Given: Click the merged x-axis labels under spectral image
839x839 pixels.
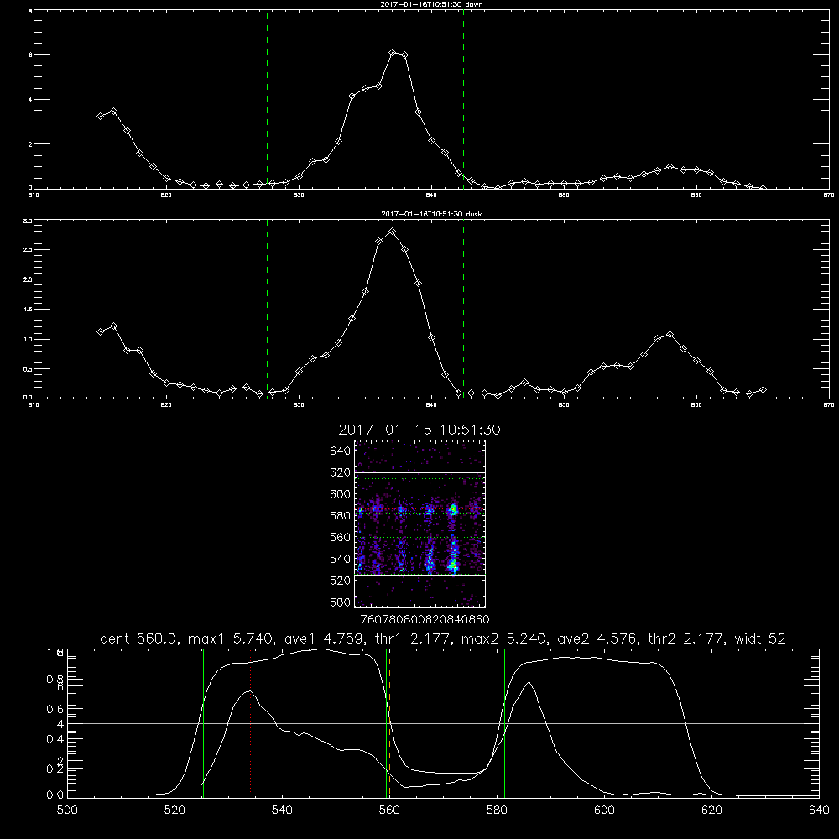Looking at the screenshot, I should 425,620.
